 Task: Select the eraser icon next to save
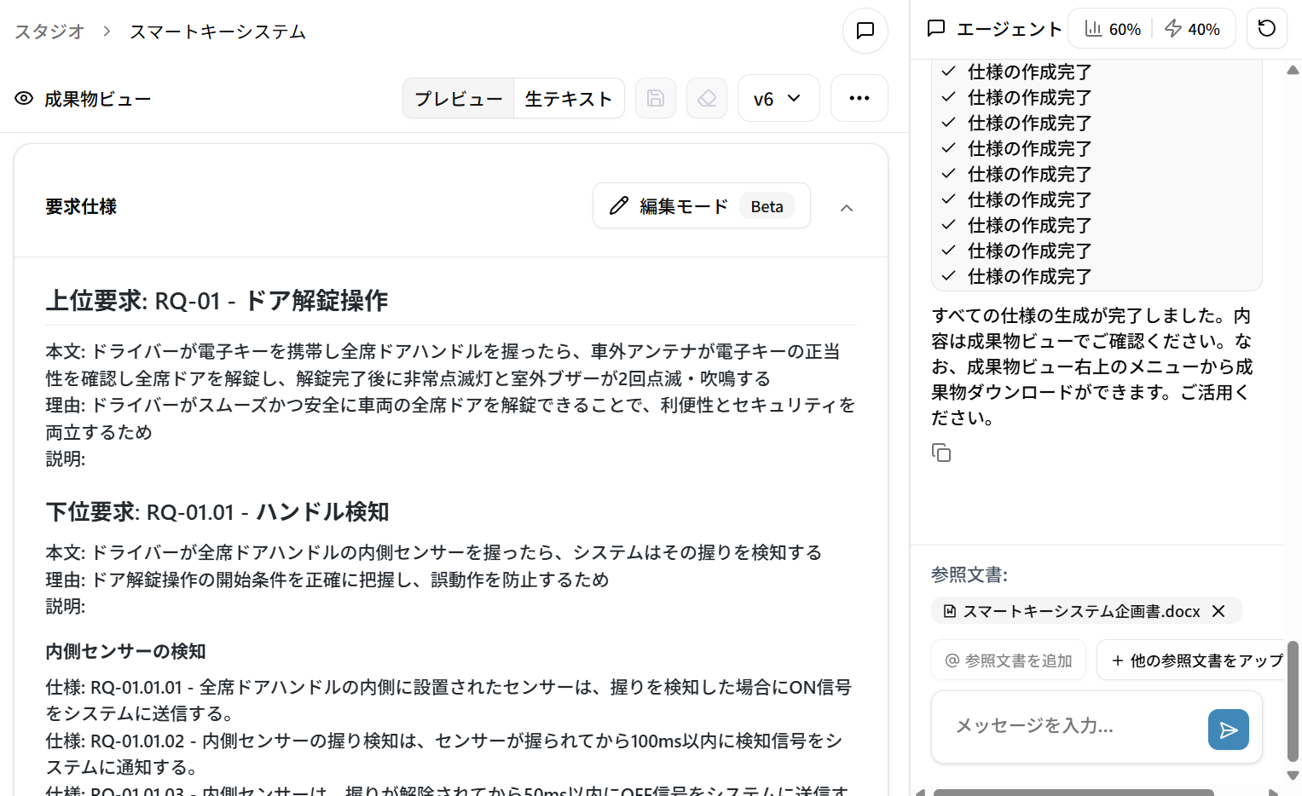pyautogui.click(x=706, y=98)
